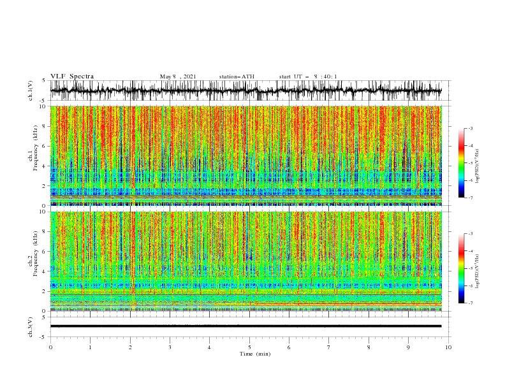Click time axis tick label "2"
Screen dimensions: 505x390
(x=130, y=347)
